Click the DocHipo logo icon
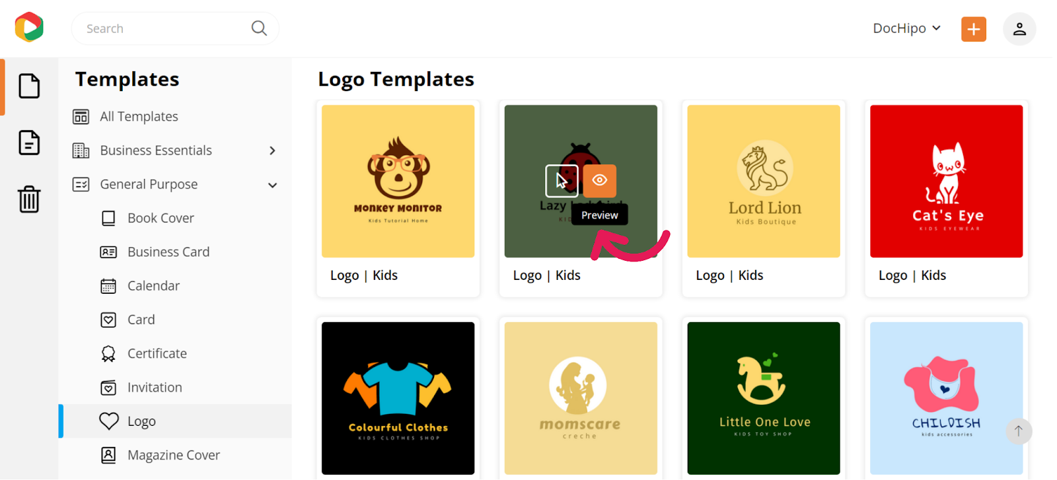1057x480 pixels. pos(29,27)
